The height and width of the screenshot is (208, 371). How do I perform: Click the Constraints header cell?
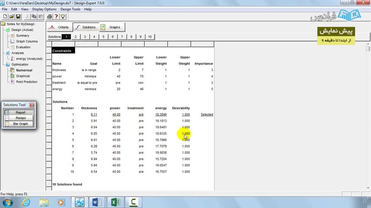click(x=63, y=51)
